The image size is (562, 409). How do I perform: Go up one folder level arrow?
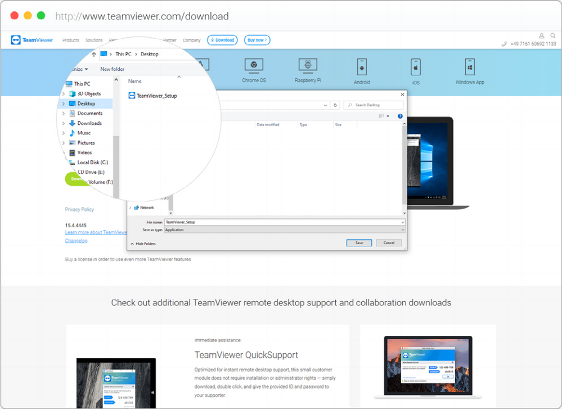(x=93, y=54)
